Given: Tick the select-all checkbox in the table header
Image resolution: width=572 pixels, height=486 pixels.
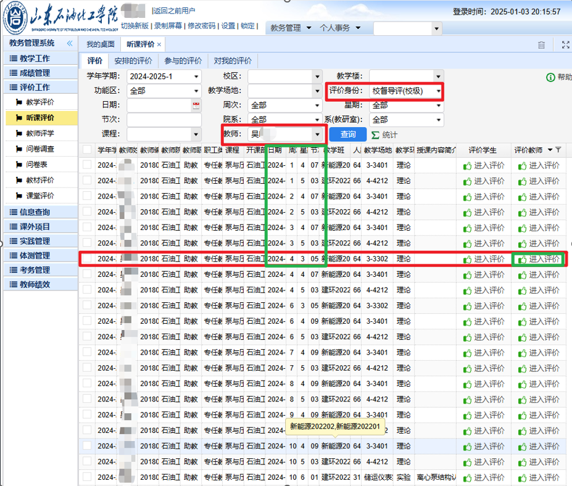Looking at the screenshot, I should click(x=87, y=150).
